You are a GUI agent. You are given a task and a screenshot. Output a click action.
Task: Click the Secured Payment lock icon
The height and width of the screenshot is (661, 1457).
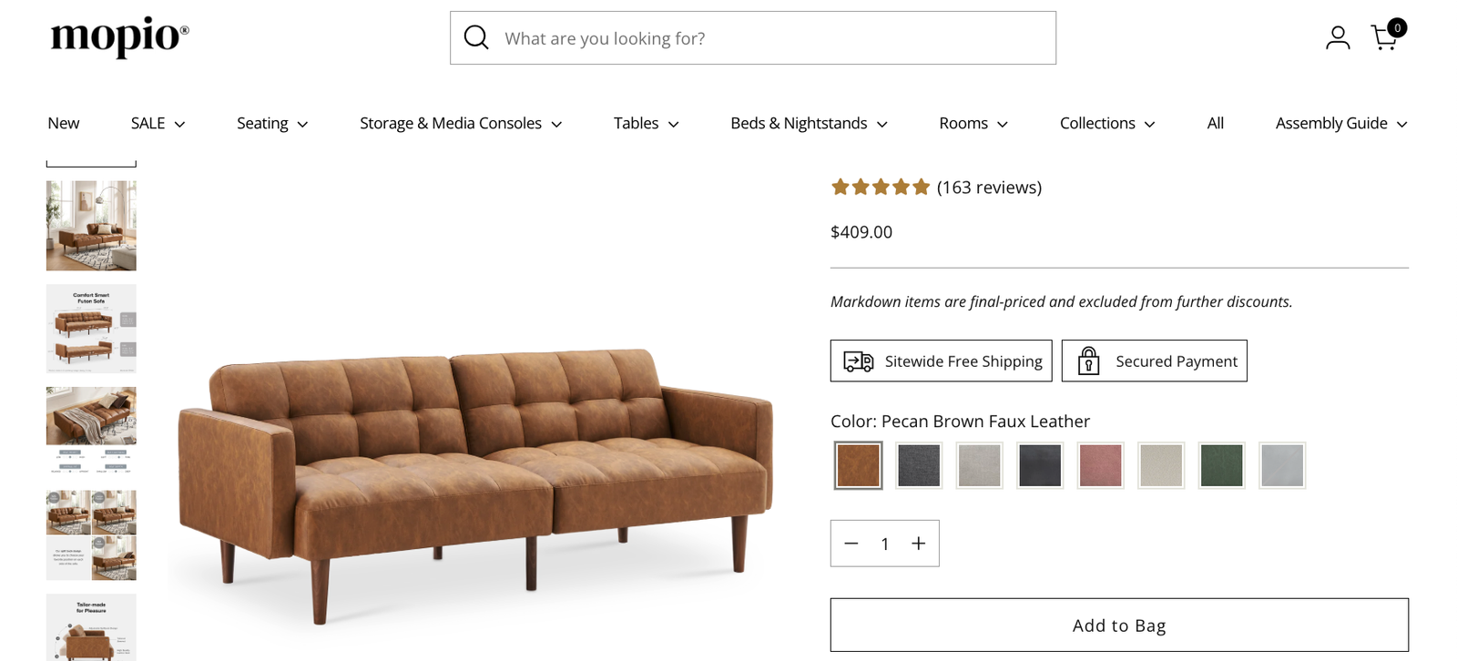coord(1088,361)
